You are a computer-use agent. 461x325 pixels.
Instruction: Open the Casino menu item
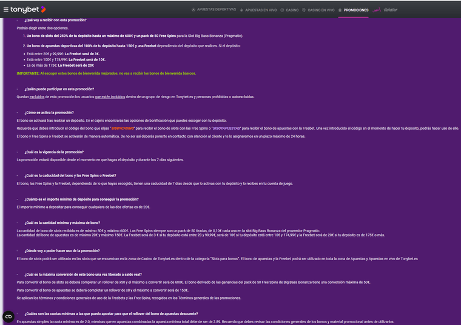point(292,10)
